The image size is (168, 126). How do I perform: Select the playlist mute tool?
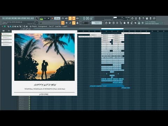[15, 27]
